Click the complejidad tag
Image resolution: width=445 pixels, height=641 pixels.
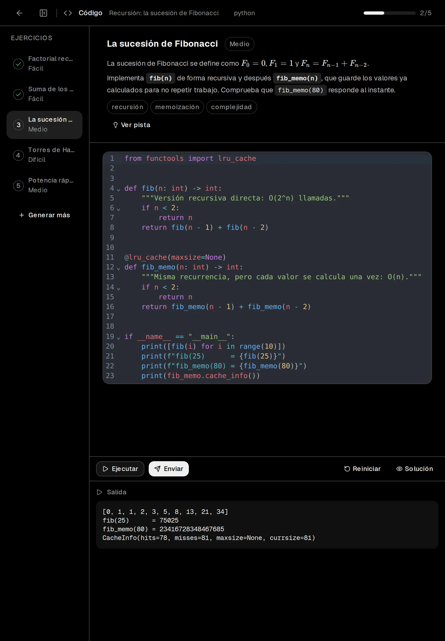pos(231,107)
